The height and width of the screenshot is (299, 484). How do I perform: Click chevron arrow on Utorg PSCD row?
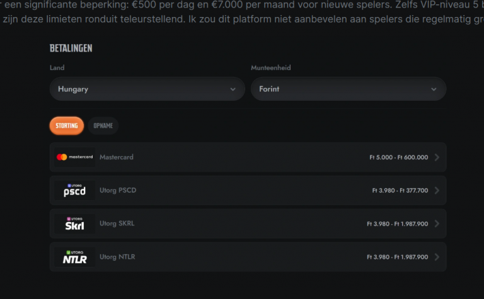pos(437,191)
